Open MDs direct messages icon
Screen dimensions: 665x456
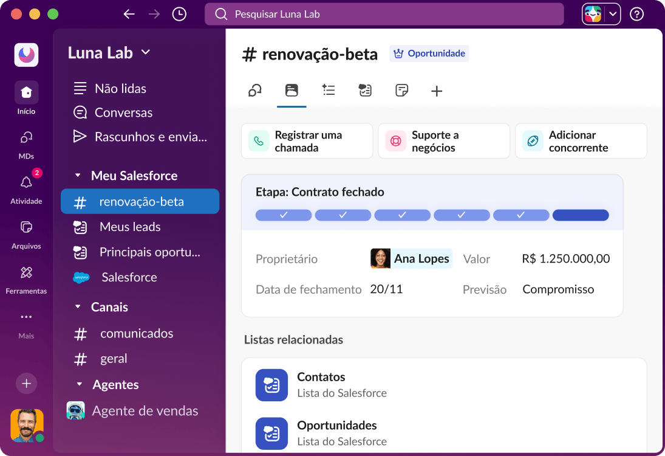tap(26, 137)
